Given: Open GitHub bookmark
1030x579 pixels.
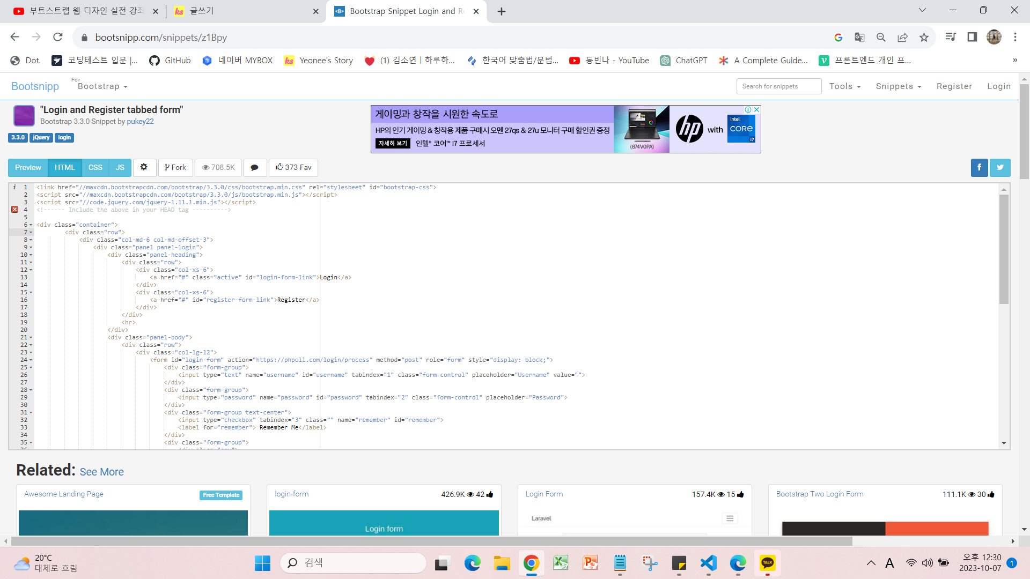Looking at the screenshot, I should (170, 60).
